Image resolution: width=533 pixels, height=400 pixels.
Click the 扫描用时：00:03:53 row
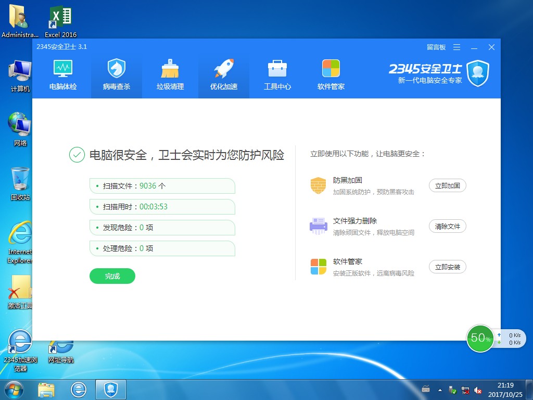pos(162,207)
